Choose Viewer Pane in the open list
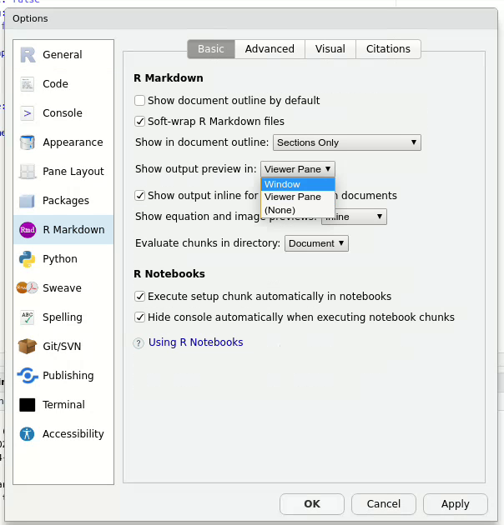 tap(298, 197)
